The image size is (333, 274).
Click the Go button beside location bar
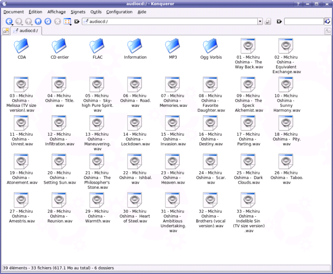(268, 22)
